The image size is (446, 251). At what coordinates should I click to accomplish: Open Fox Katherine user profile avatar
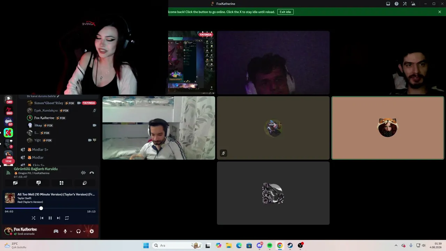tap(8, 231)
